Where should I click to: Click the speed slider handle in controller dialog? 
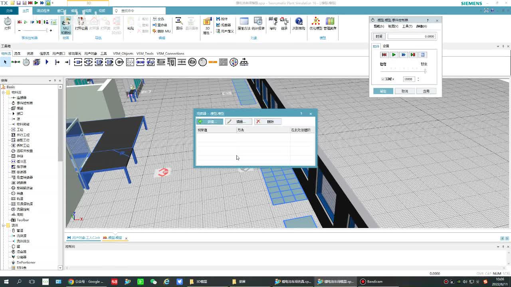425,71
